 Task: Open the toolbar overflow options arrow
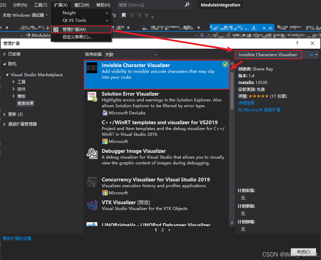153,17
